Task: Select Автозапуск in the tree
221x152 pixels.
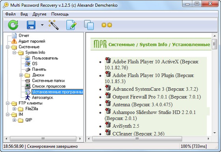Action: (x=43, y=97)
